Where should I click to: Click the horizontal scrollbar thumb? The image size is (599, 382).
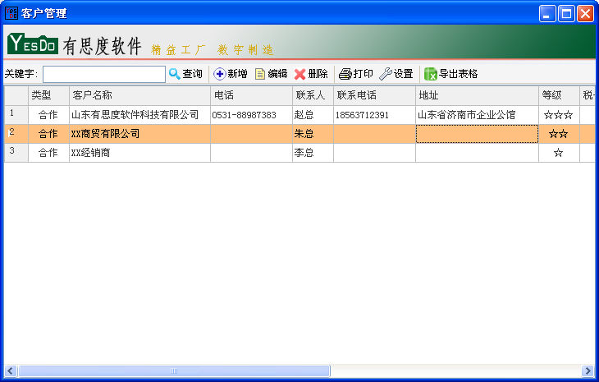pos(174,370)
